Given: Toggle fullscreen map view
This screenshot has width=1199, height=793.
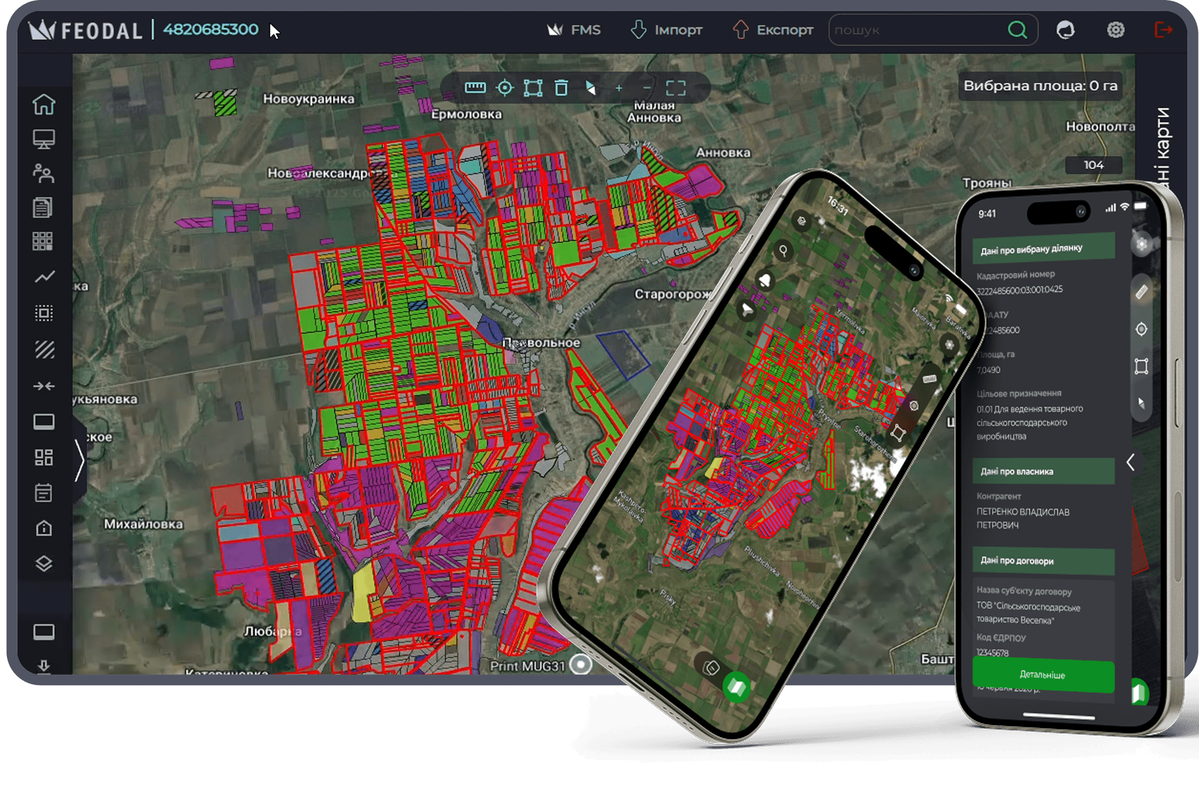Looking at the screenshot, I should [676, 88].
